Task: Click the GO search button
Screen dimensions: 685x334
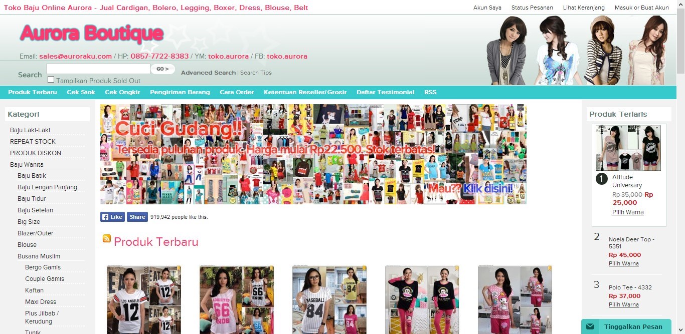Action: 163,69
